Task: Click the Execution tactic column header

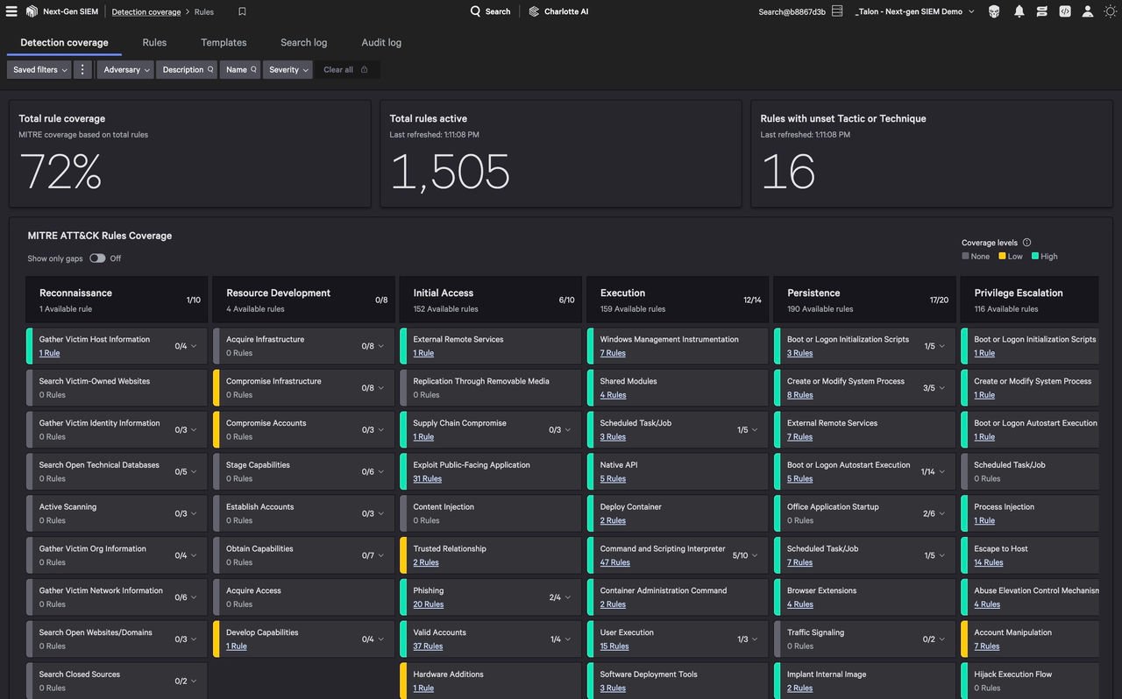Action: point(678,300)
